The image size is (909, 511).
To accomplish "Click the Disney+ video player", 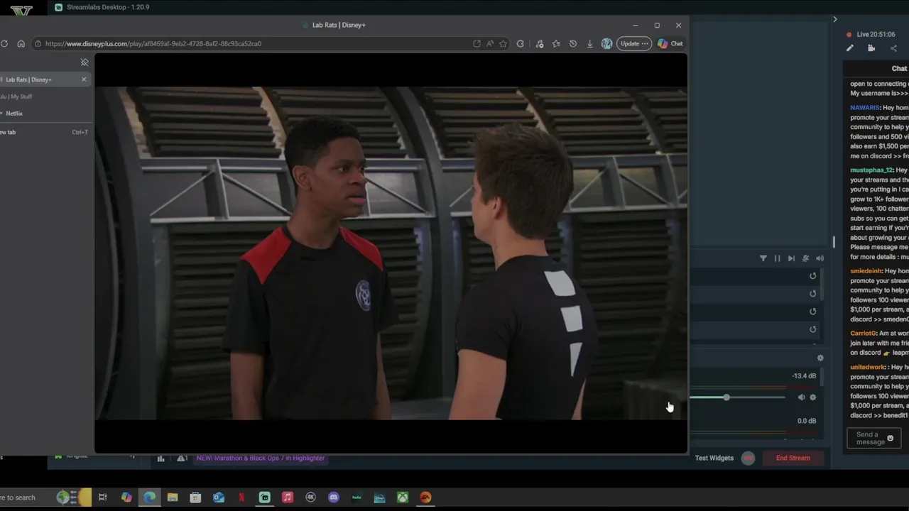I will pos(391,253).
